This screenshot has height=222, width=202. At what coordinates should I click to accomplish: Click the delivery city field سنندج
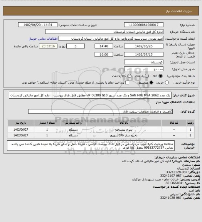[144, 69]
